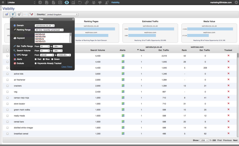Tick the checkbox for active kids

7,74
